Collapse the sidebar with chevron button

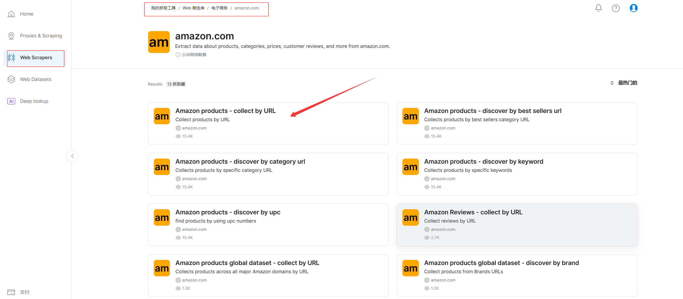pos(72,156)
